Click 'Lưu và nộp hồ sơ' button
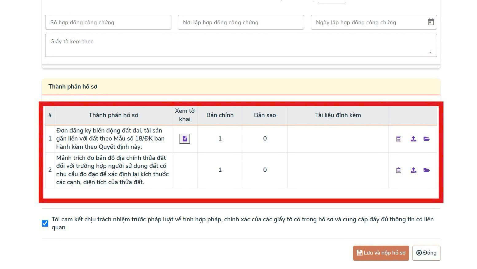477x269 pixels. [x=381, y=253]
